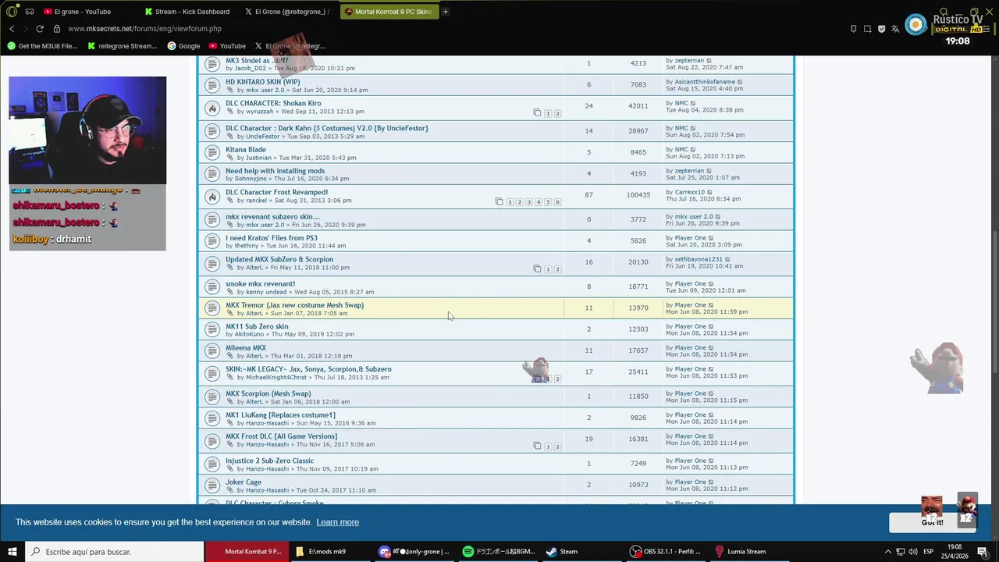Open topic I need Kratos' Files from PS3

click(272, 238)
